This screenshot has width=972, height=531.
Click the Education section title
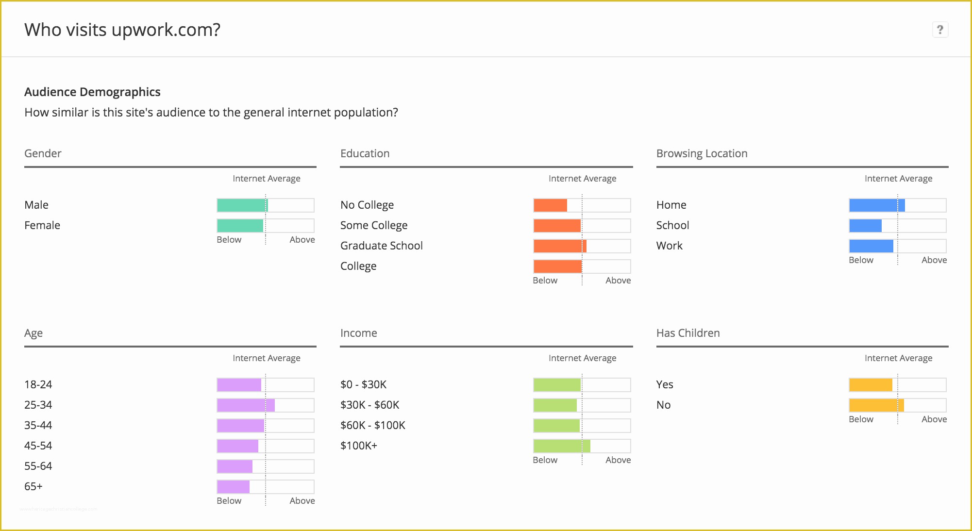point(365,153)
